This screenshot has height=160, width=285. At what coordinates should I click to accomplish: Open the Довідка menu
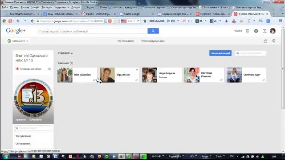coord(76,7)
